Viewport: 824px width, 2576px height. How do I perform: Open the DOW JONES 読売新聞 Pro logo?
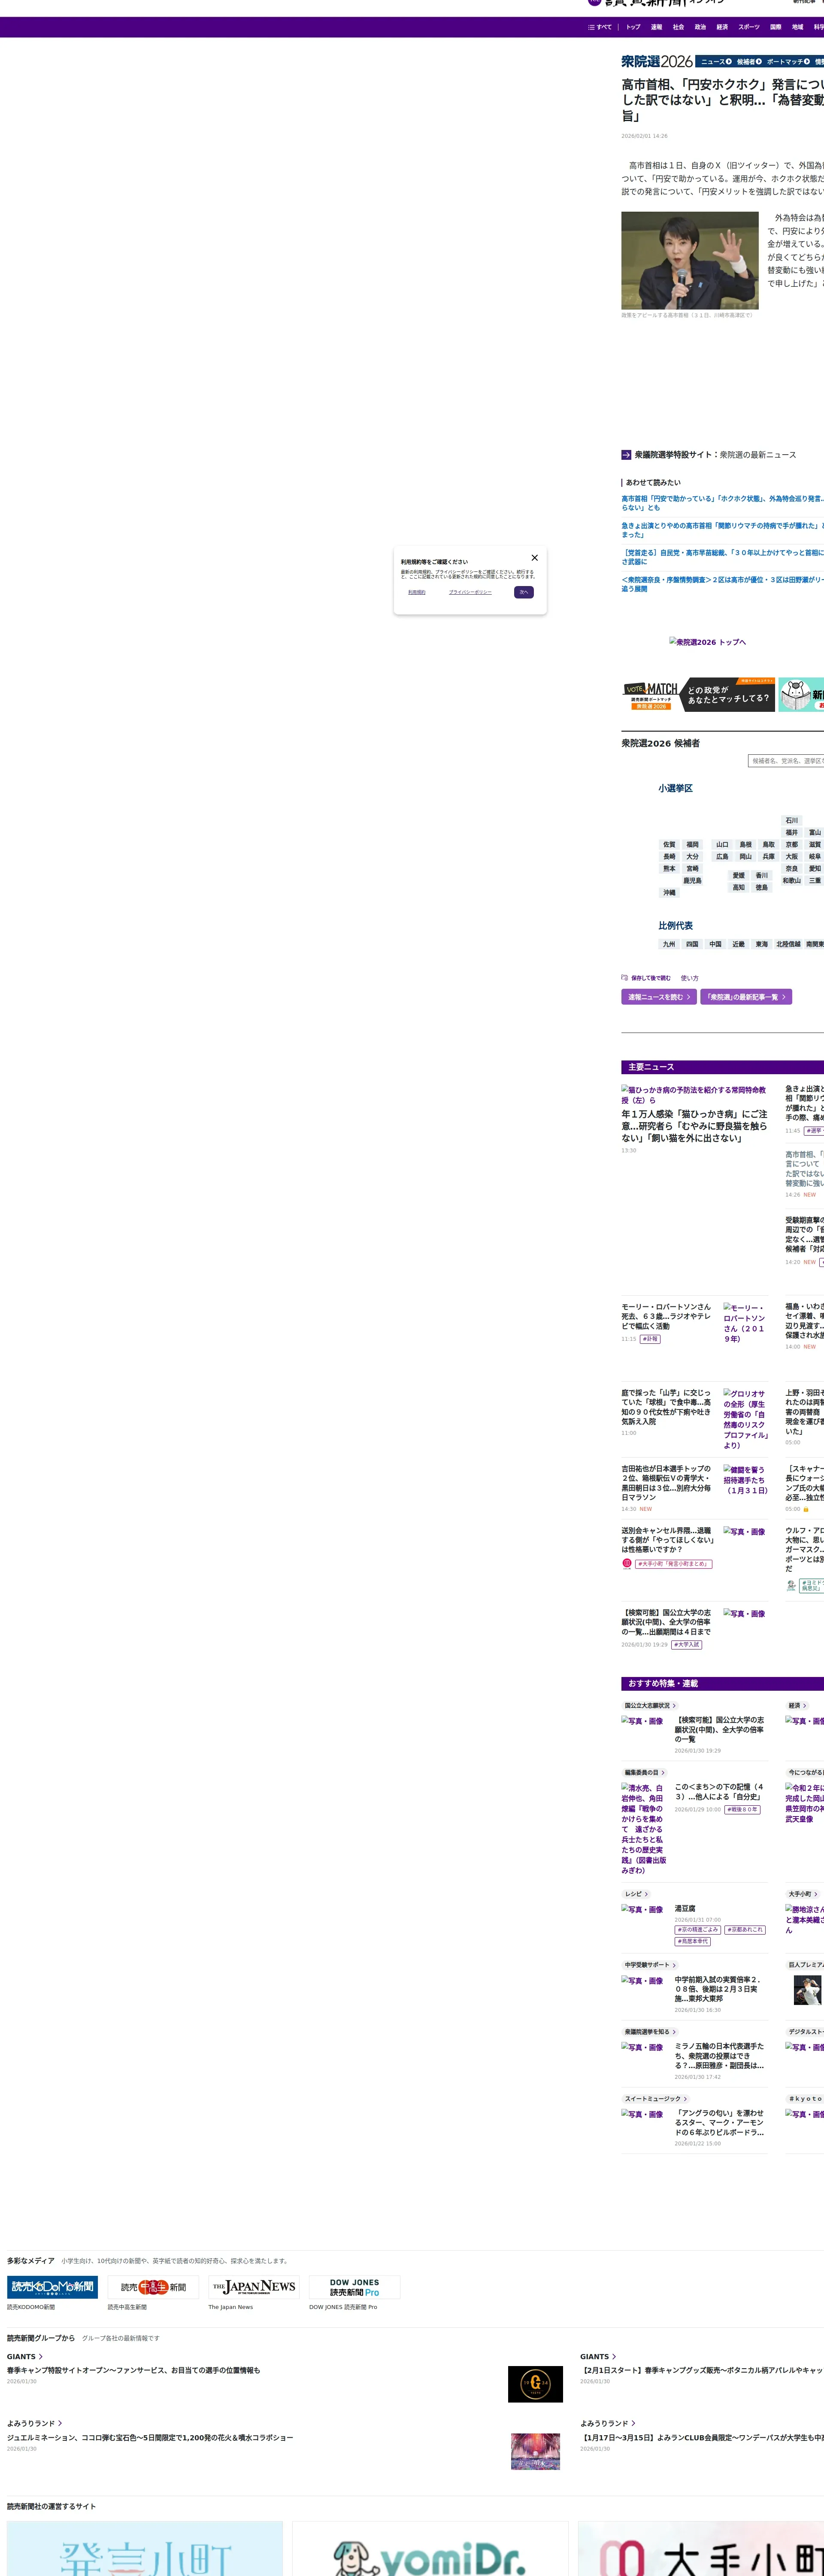click(354, 2287)
